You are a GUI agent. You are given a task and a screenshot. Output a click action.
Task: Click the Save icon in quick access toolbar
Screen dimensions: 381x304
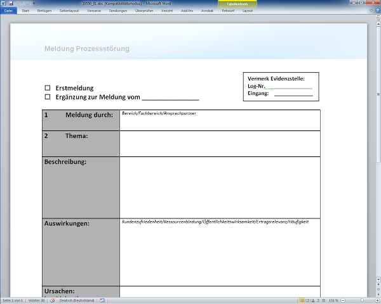pyautogui.click(x=11, y=3)
